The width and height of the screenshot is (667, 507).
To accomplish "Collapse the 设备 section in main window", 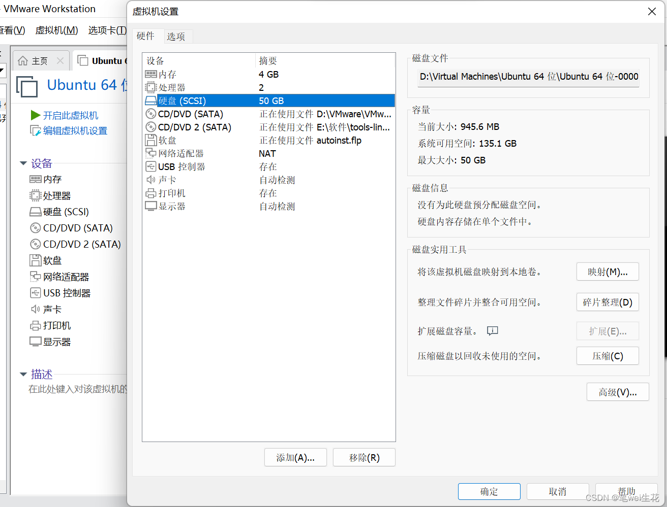I will (23, 163).
